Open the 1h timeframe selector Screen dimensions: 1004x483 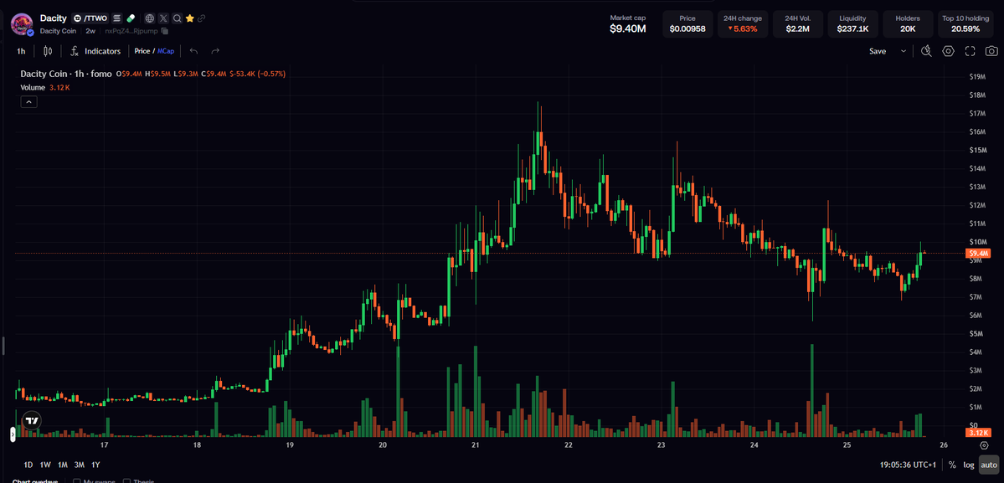(21, 51)
